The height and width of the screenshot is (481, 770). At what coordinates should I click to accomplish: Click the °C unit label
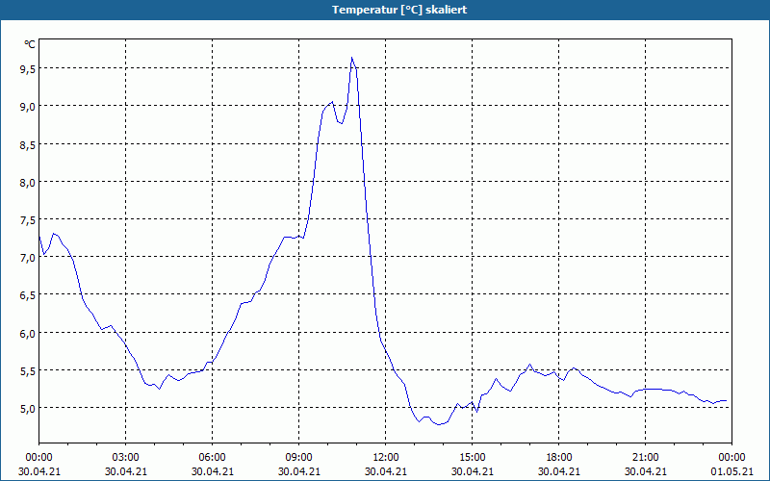pos(30,44)
